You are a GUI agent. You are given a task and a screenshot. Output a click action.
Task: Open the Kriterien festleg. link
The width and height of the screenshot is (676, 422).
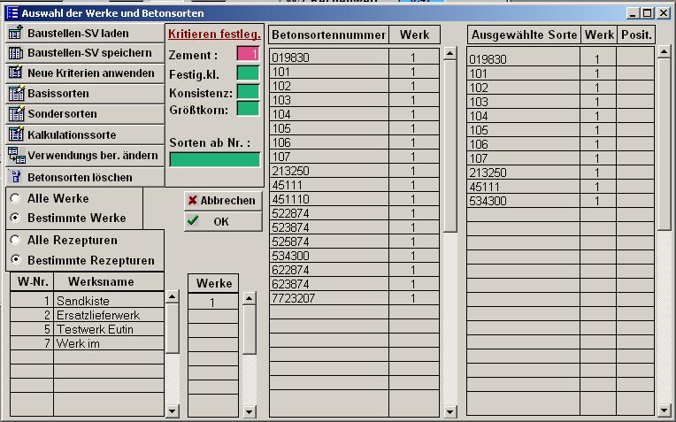[213, 34]
